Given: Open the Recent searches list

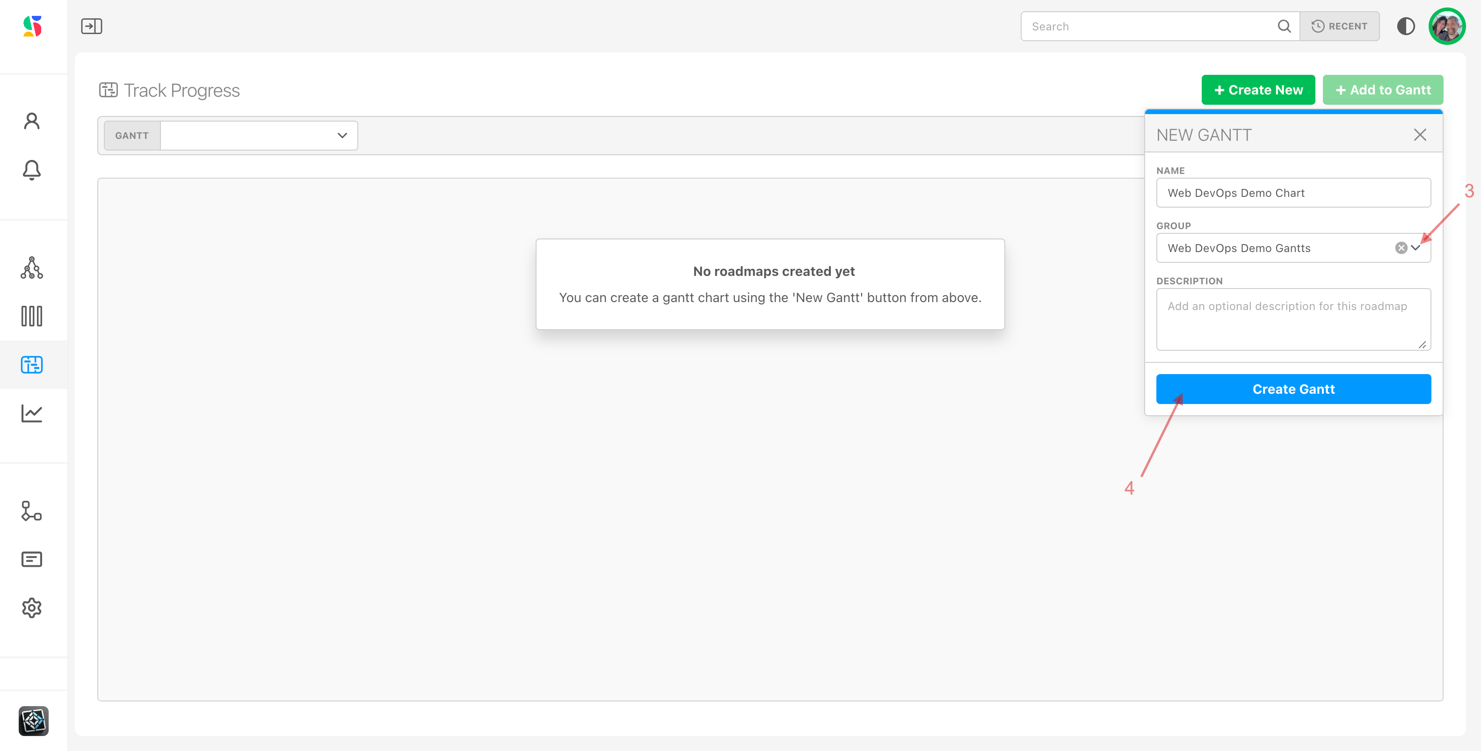Looking at the screenshot, I should pyautogui.click(x=1339, y=27).
